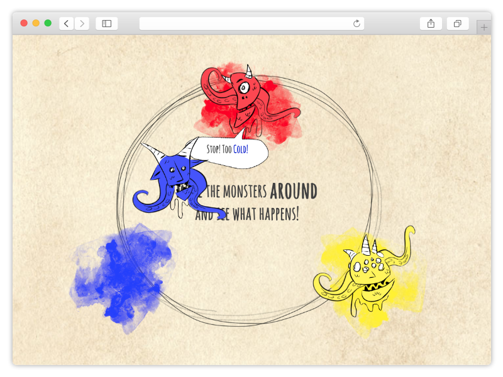Toggle the Safari sidebar button
The image size is (503, 377).
coord(107,23)
